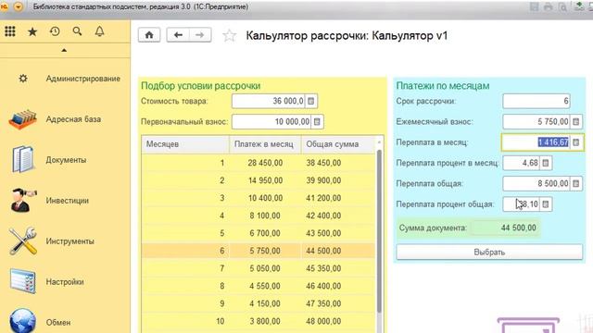Open the notifications bell icon
This screenshot has height=333, width=593.
(x=99, y=31)
